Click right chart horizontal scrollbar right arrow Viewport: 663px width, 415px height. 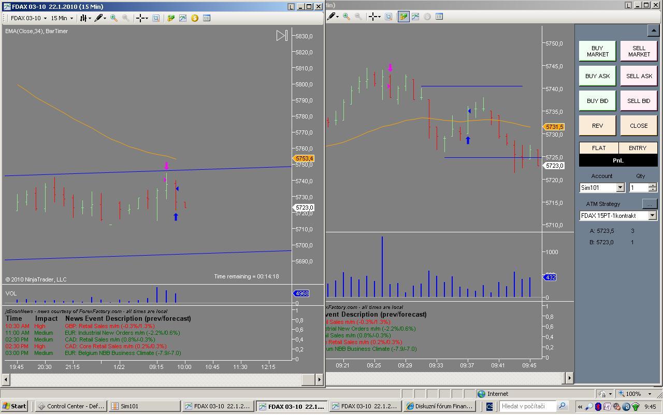[570, 378]
